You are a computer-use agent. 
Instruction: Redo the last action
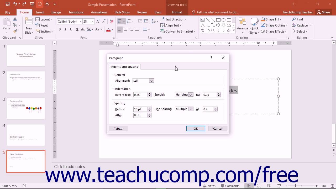(24, 4)
